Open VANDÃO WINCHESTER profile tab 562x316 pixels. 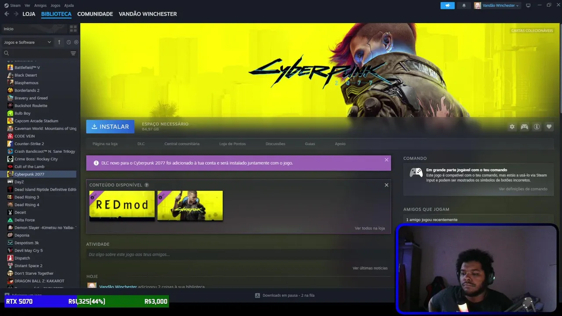click(148, 14)
